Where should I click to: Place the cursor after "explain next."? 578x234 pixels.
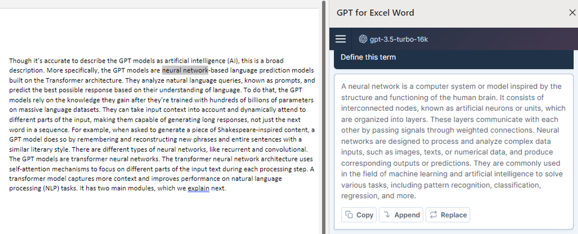(227, 188)
